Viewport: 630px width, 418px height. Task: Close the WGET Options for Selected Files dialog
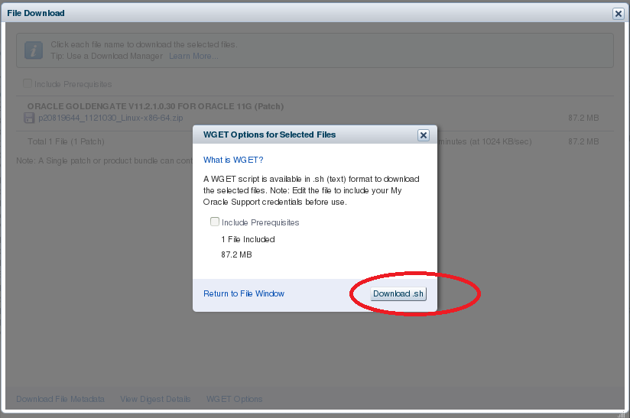coord(423,135)
